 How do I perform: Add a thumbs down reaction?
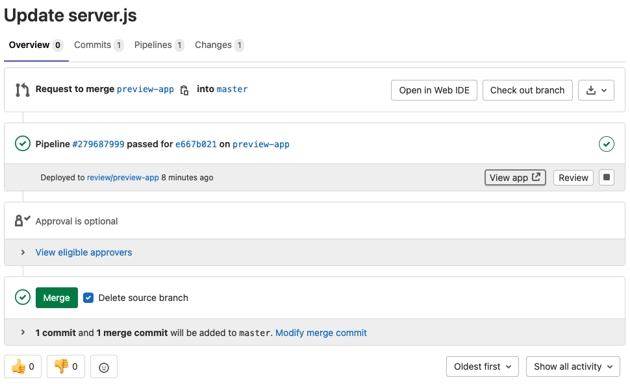tap(65, 366)
